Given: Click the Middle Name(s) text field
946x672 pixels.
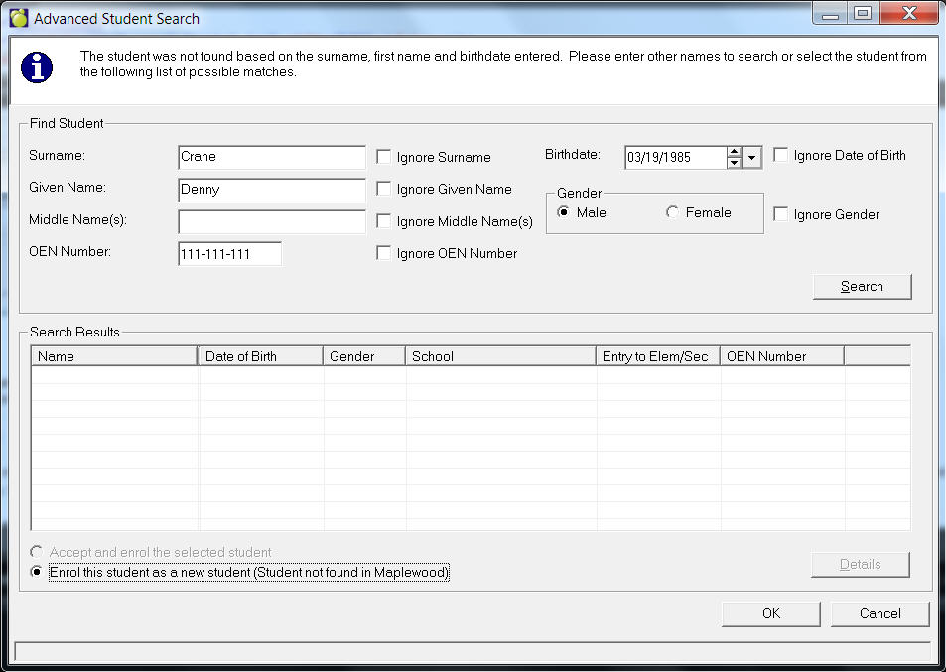Looking at the screenshot, I should click(271, 221).
